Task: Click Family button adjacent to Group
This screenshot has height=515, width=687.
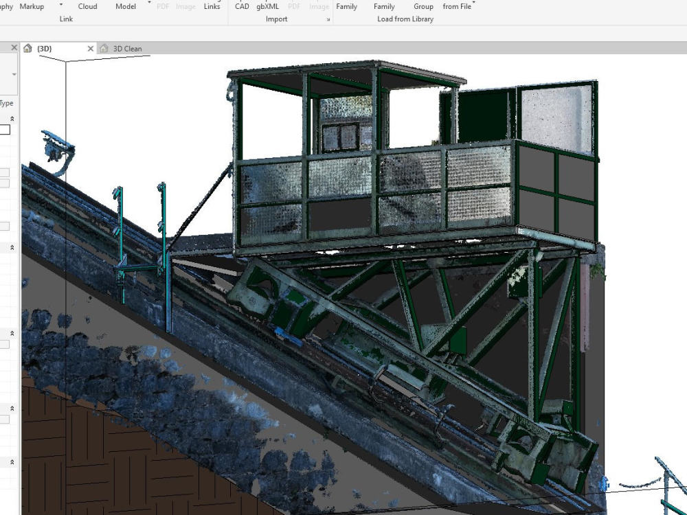Action: coord(384,6)
